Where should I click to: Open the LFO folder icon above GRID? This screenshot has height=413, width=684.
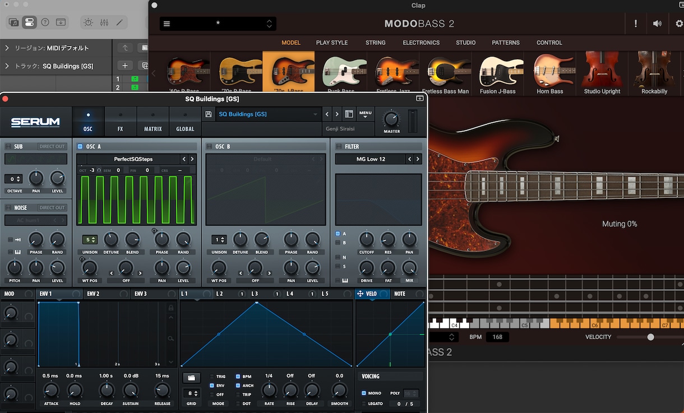point(191,378)
